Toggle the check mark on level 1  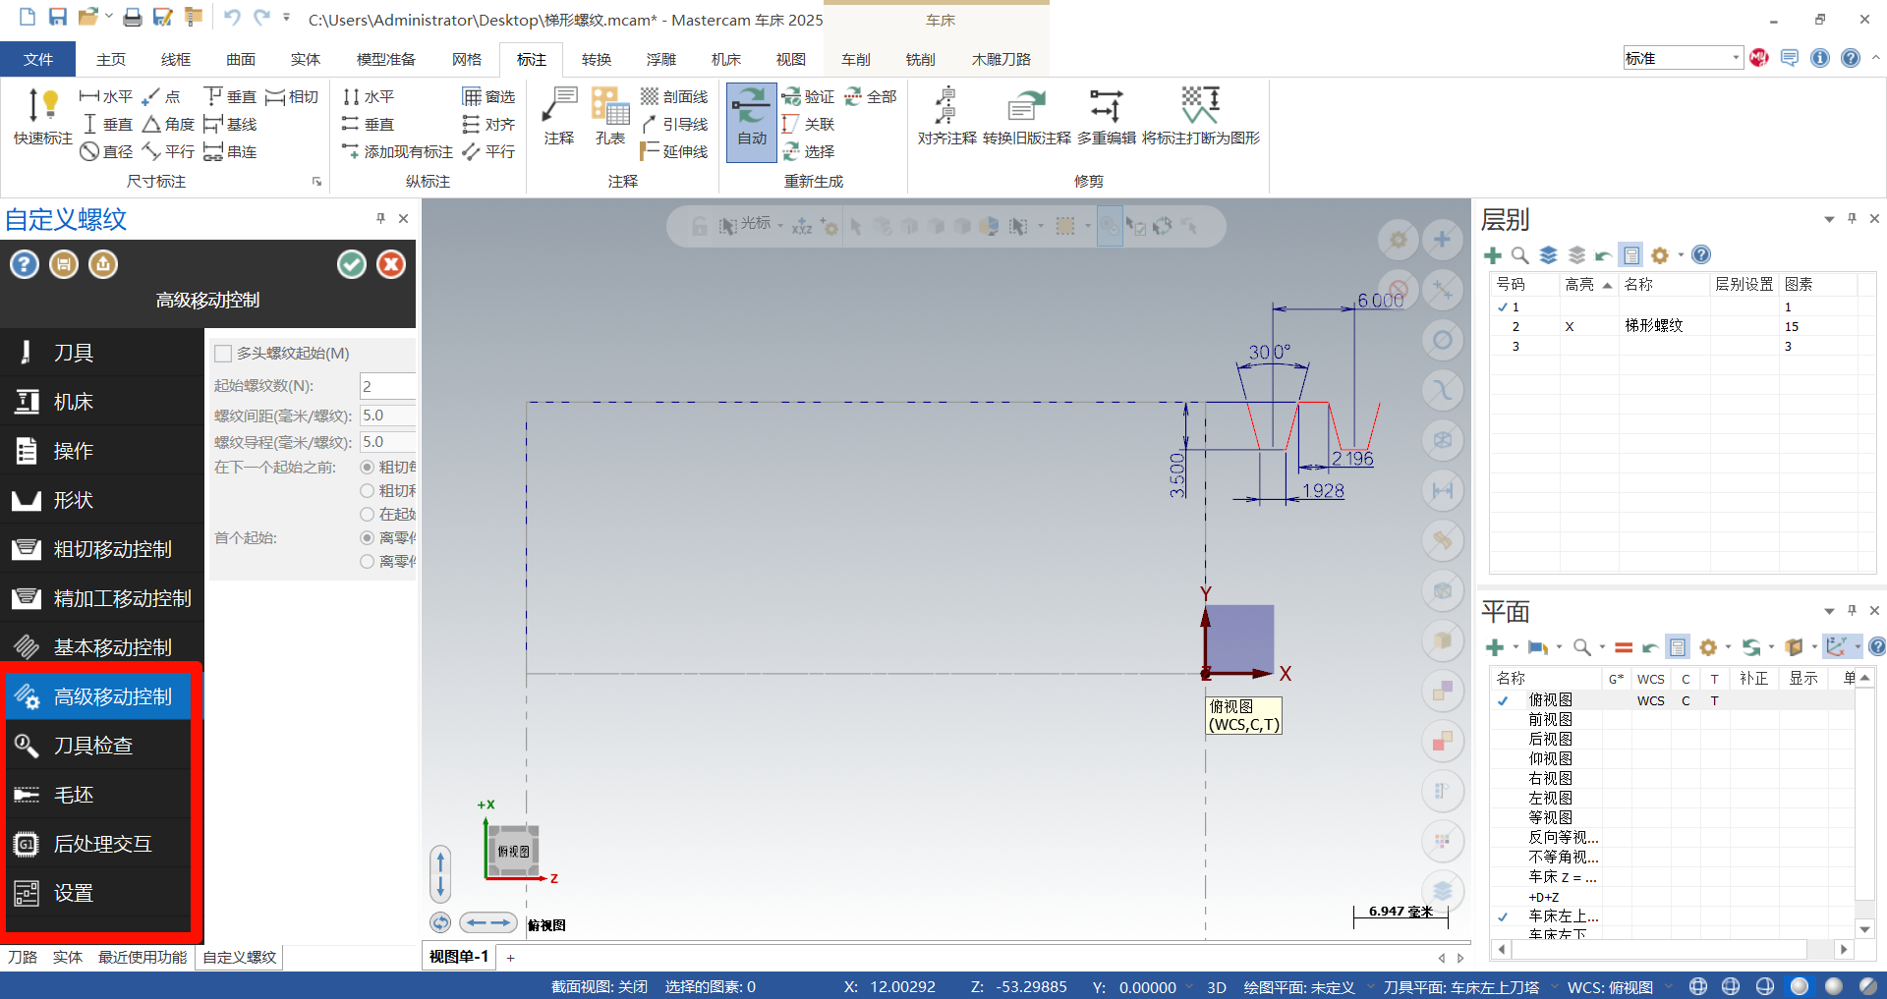[1502, 307]
